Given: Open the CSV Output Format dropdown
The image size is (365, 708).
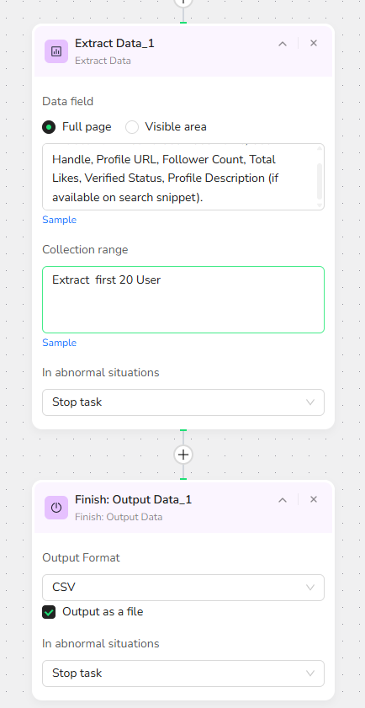Looking at the screenshot, I should [x=183, y=588].
